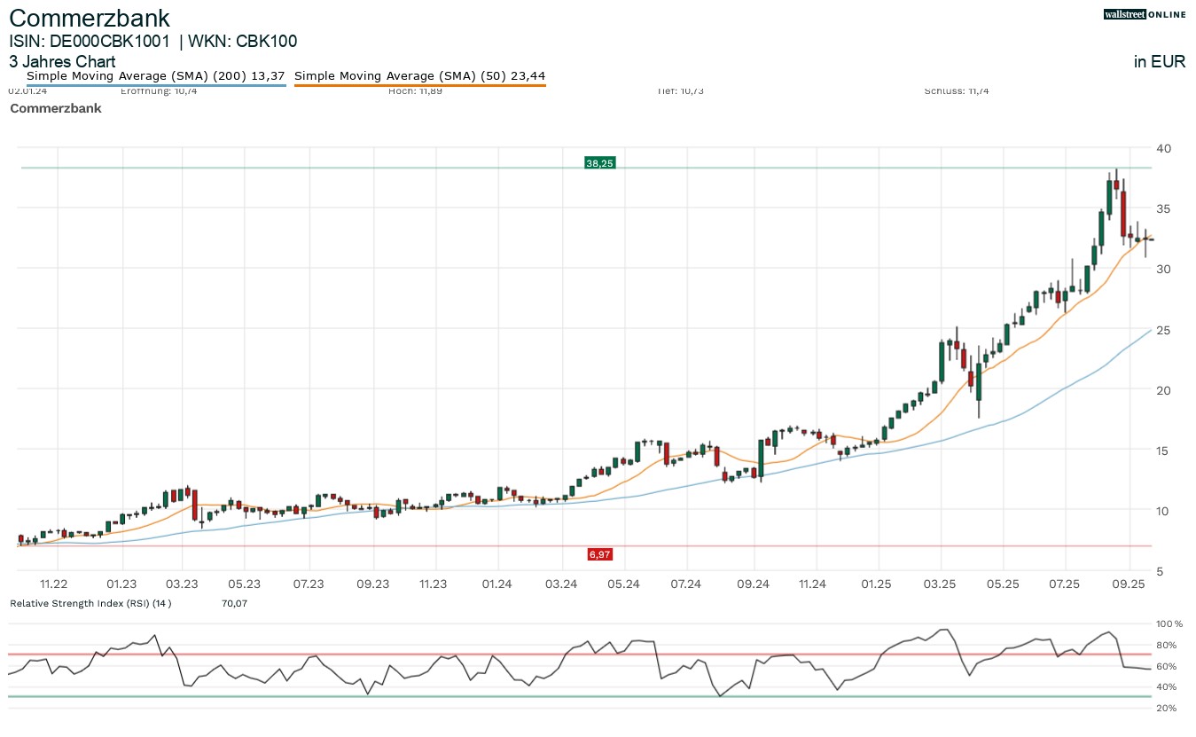Click the 25 price axis label
This screenshot has width=1196, height=737.
1163,330
